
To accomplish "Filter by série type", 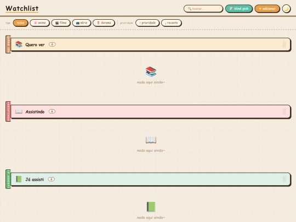I will [82, 23].
